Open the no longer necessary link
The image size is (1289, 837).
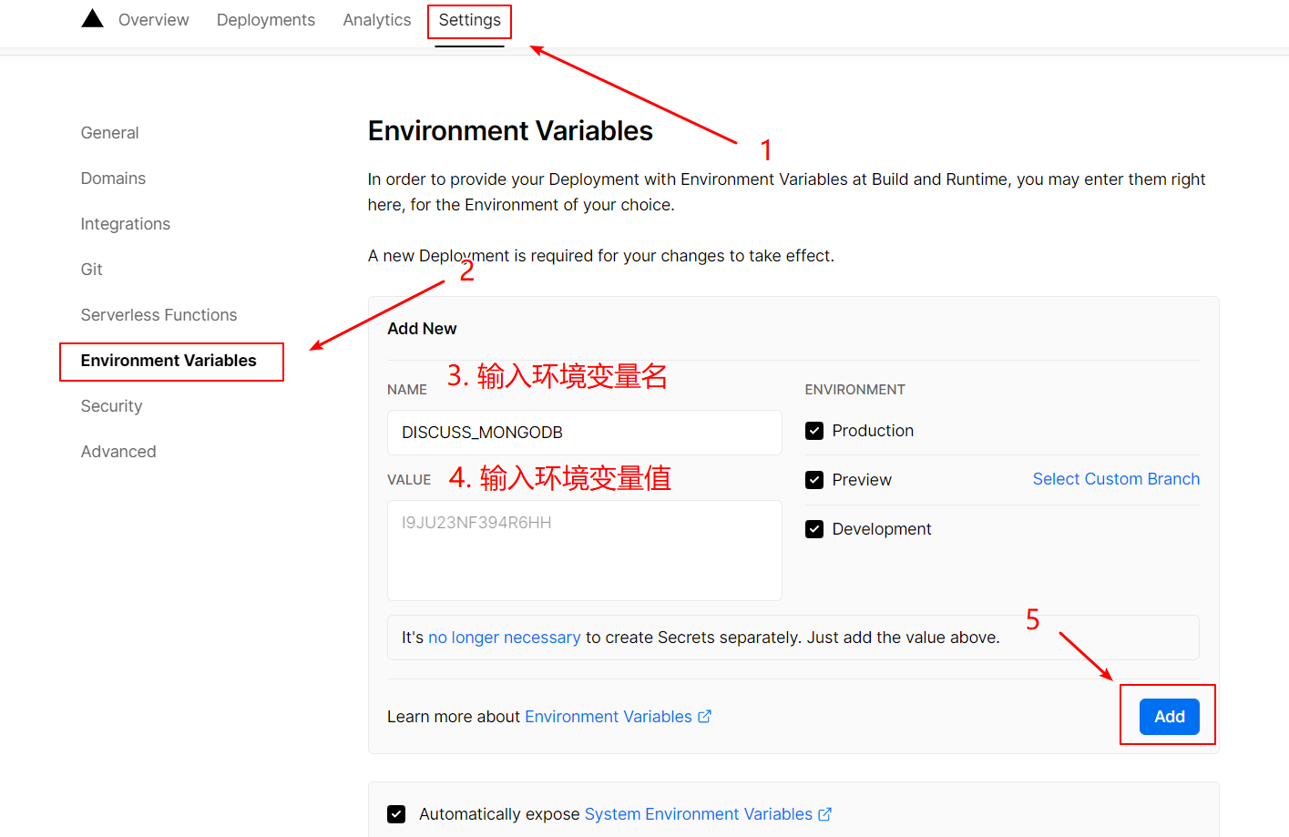pyautogui.click(x=505, y=637)
